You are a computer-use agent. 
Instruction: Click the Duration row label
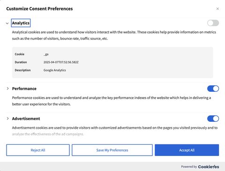[21, 62]
